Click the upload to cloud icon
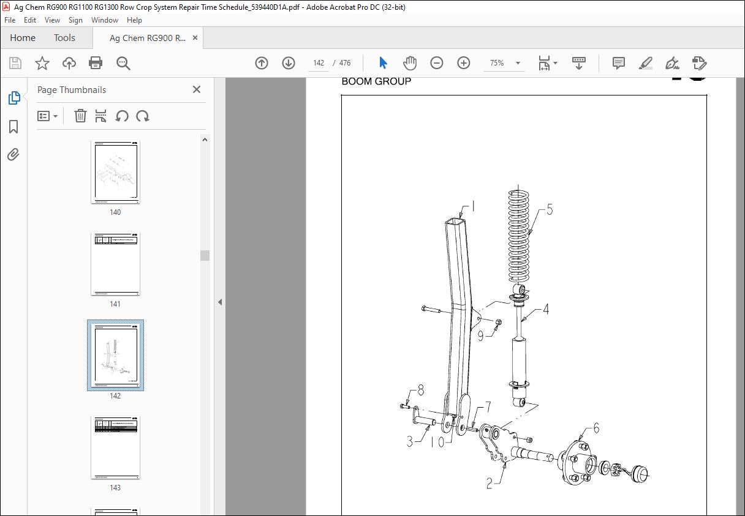 [x=69, y=63]
